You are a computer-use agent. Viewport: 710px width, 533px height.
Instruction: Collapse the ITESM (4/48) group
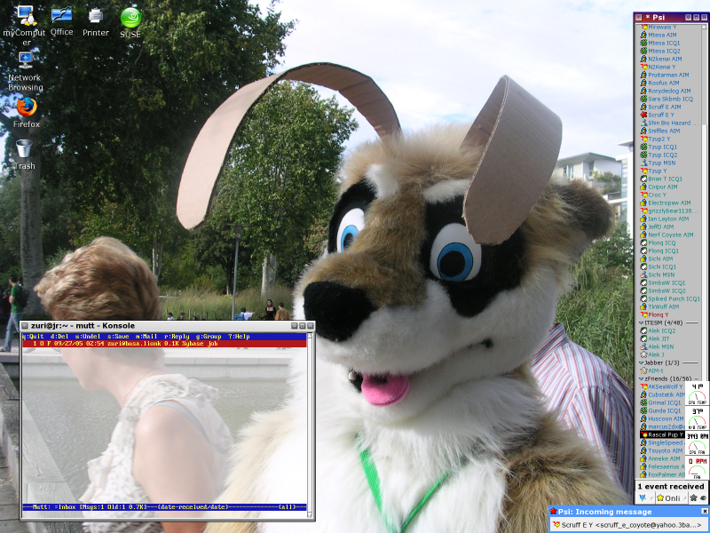641,322
